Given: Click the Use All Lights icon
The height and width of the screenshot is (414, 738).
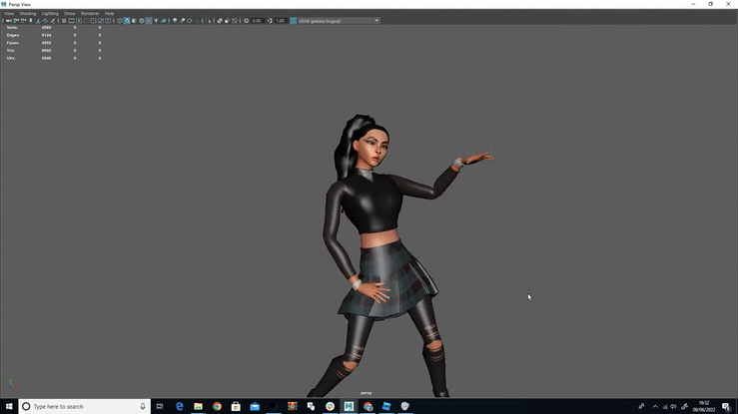Looking at the screenshot, I should point(156,21).
